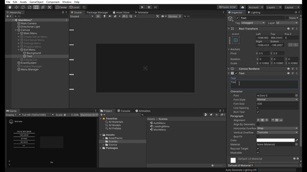Toggle the Center pivot button
Viewport: 307px width, 172px height.
(x=61, y=7)
